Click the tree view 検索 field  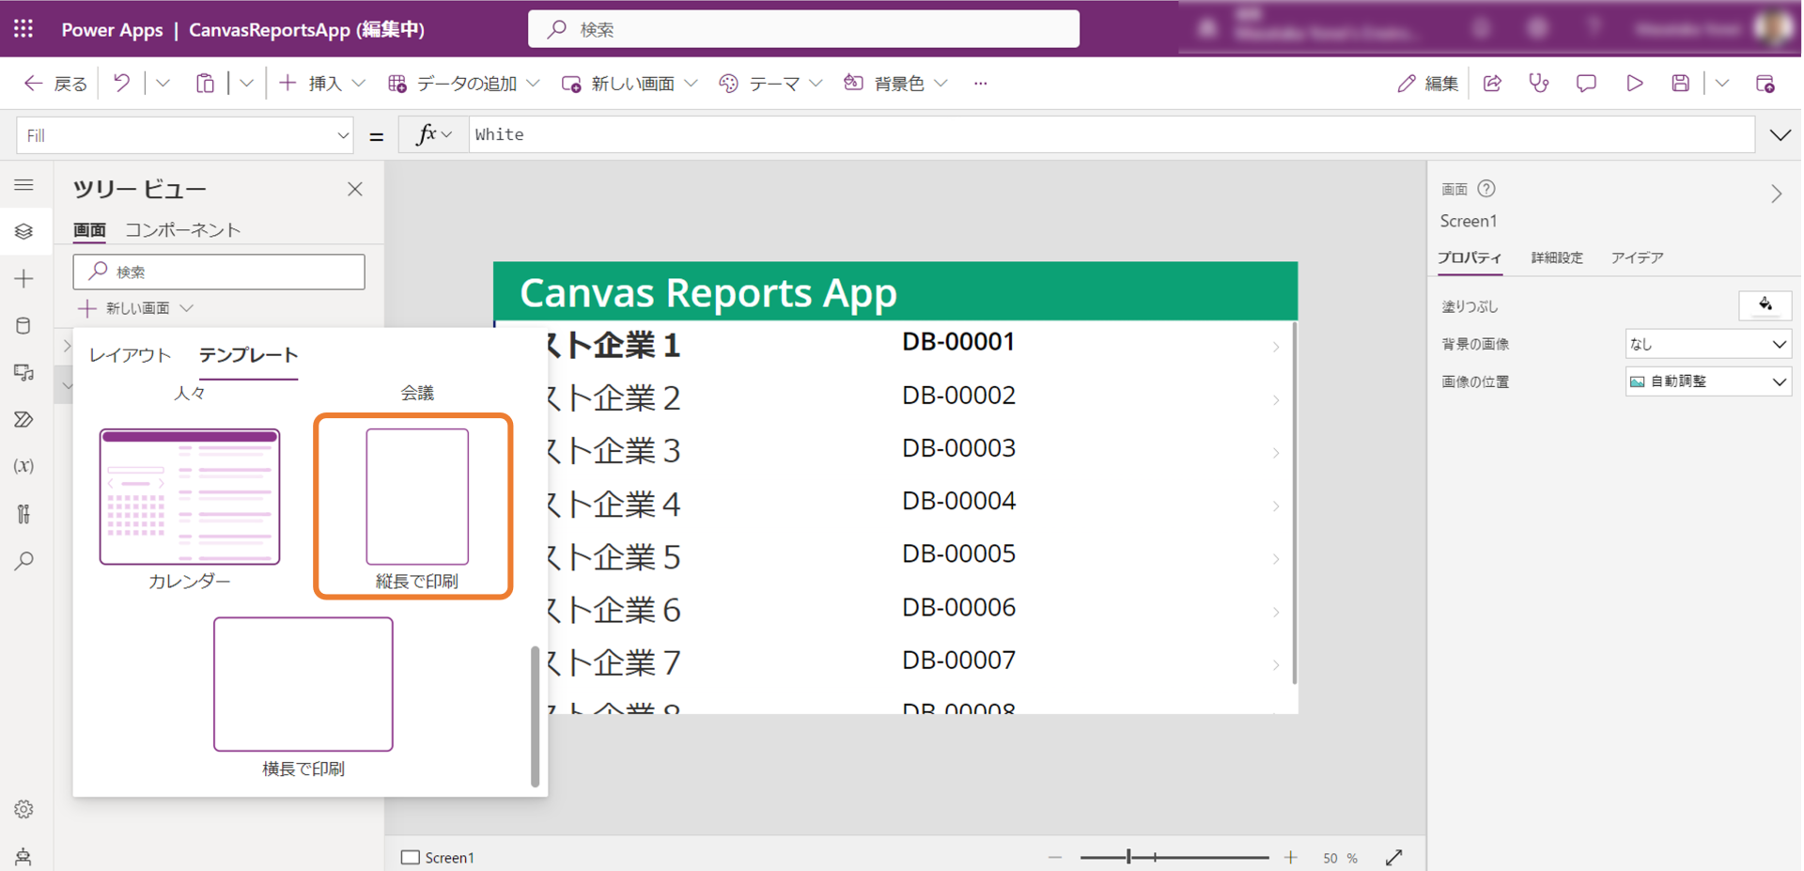tap(219, 272)
